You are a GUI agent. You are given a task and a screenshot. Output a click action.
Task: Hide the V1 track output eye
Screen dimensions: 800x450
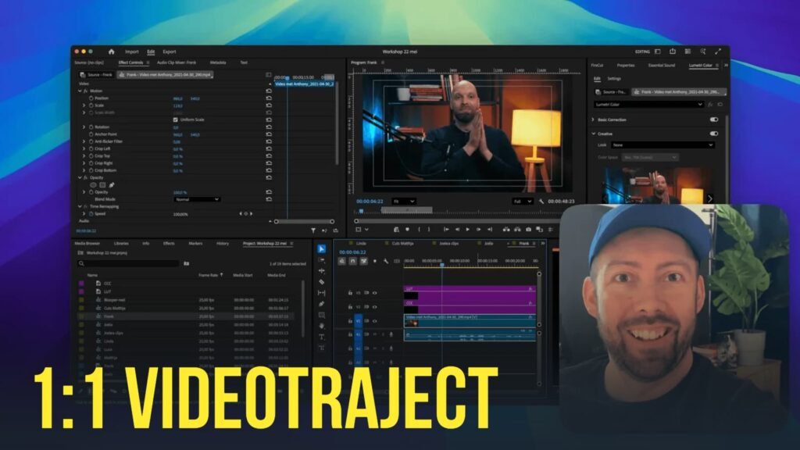point(375,321)
